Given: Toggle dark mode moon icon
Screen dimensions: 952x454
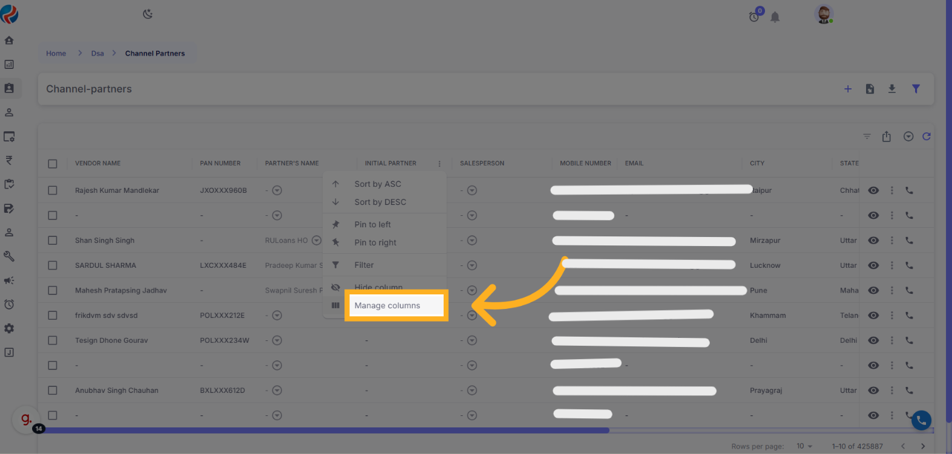Looking at the screenshot, I should (x=148, y=14).
